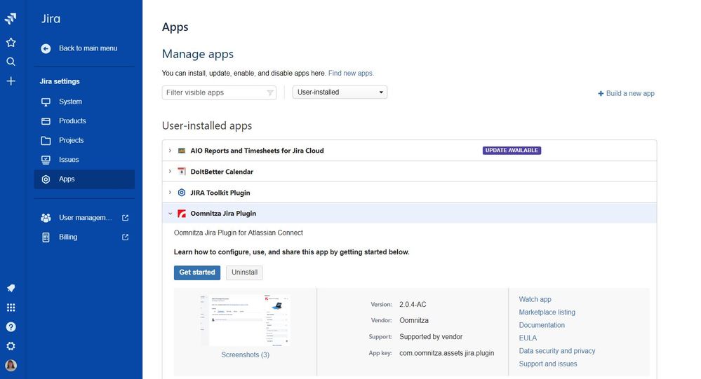
Task: Click Build a new app link
Action: point(627,93)
